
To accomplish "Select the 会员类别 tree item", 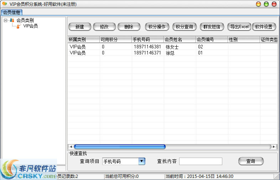I will (25, 20).
